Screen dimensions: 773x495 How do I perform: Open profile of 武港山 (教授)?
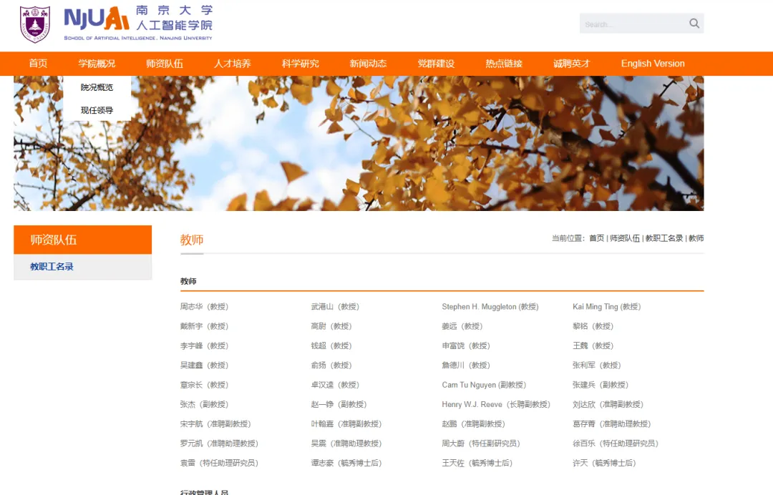point(335,306)
